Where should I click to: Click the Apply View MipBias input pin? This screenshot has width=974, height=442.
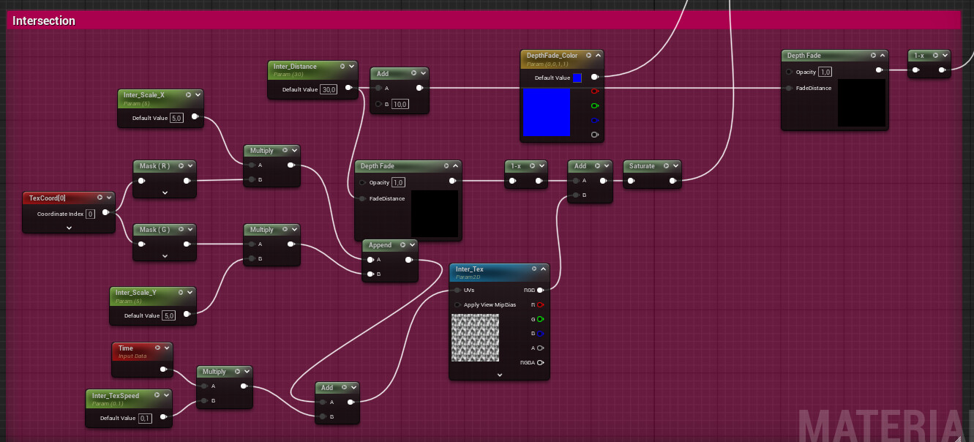(457, 304)
